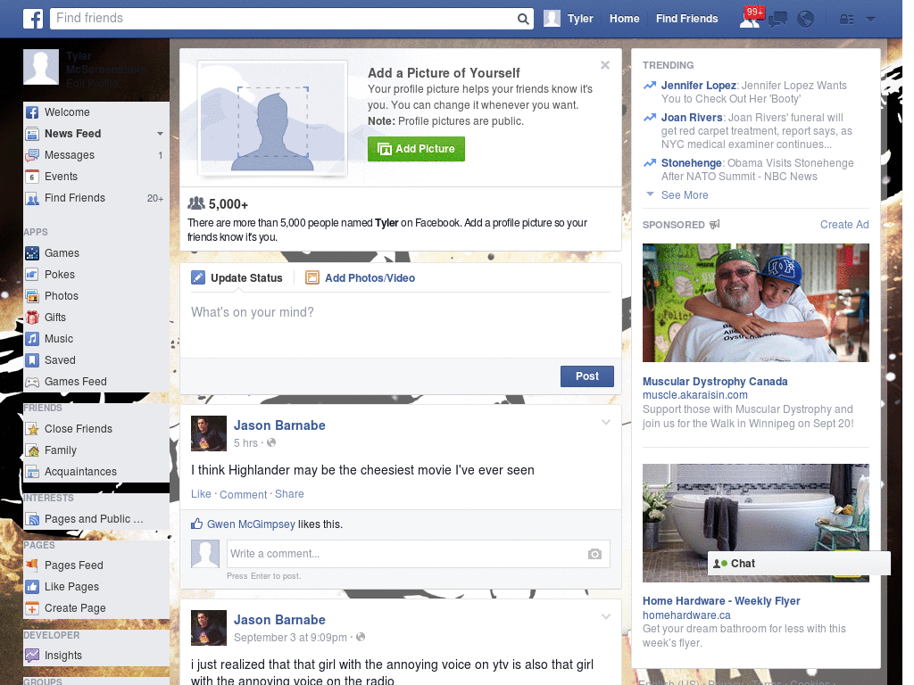Click Jason Barnabe name on 5 hrs post
Screen dimensions: 914x685
click(x=279, y=425)
